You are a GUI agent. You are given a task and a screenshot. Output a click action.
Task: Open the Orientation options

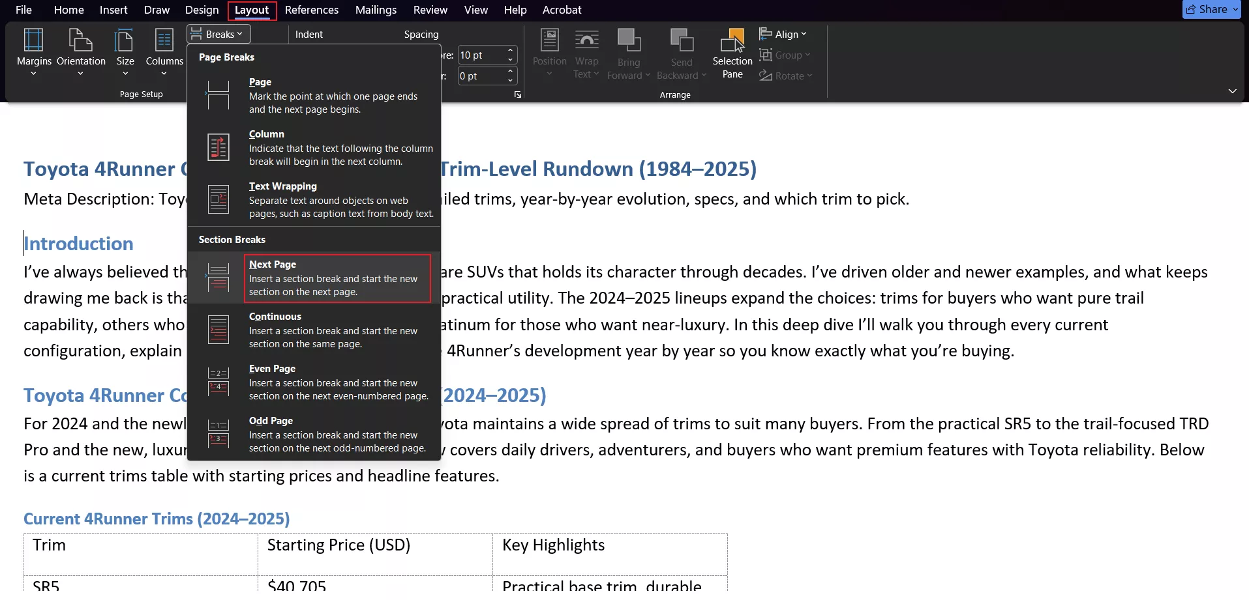click(x=81, y=51)
